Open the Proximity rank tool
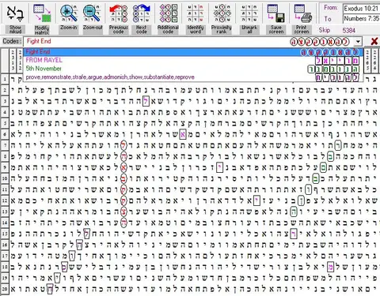 pos(222,13)
